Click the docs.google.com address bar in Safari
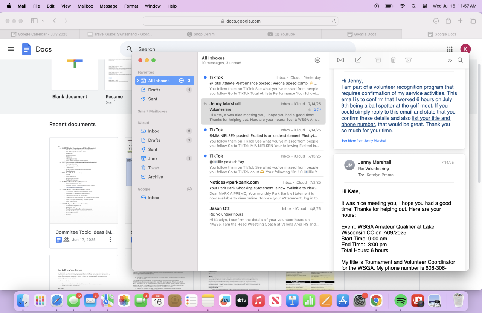This screenshot has width=482, height=313. click(x=240, y=21)
